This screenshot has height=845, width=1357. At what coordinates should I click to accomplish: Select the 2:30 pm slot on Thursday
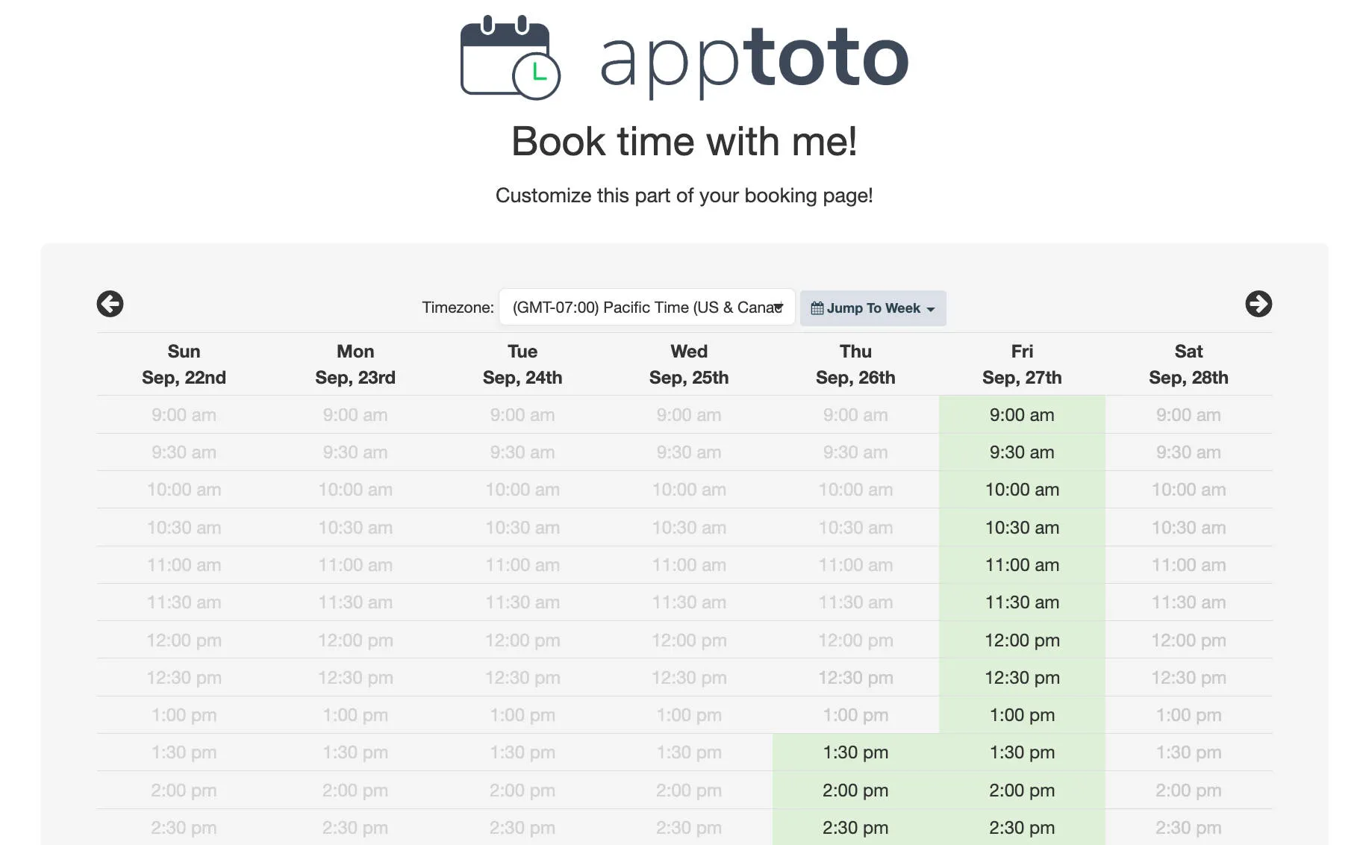[855, 827]
